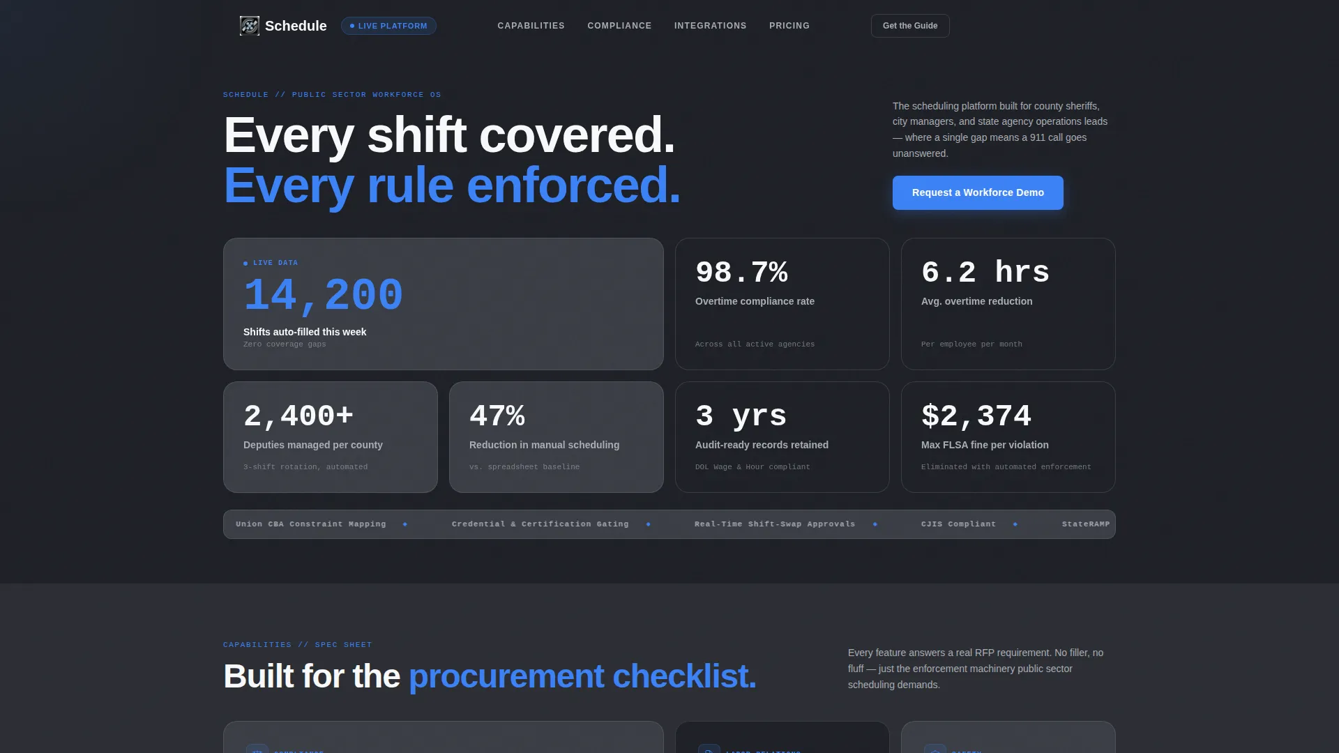The image size is (1339, 753).
Task: Open the Integrations nav item
Action: pos(710,26)
